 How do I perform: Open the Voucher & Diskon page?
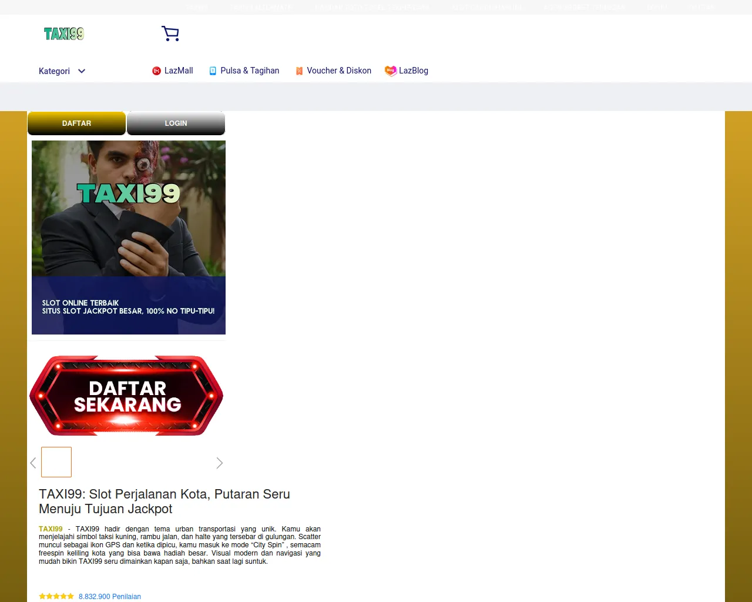(x=333, y=71)
